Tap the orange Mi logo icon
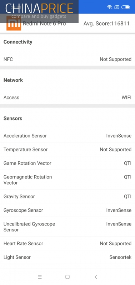 [x=14, y=23]
